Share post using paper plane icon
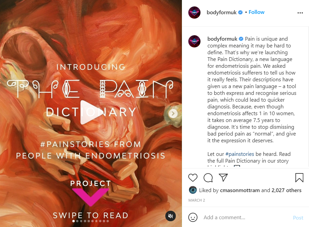This screenshot has height=227, width=309. coord(223,178)
